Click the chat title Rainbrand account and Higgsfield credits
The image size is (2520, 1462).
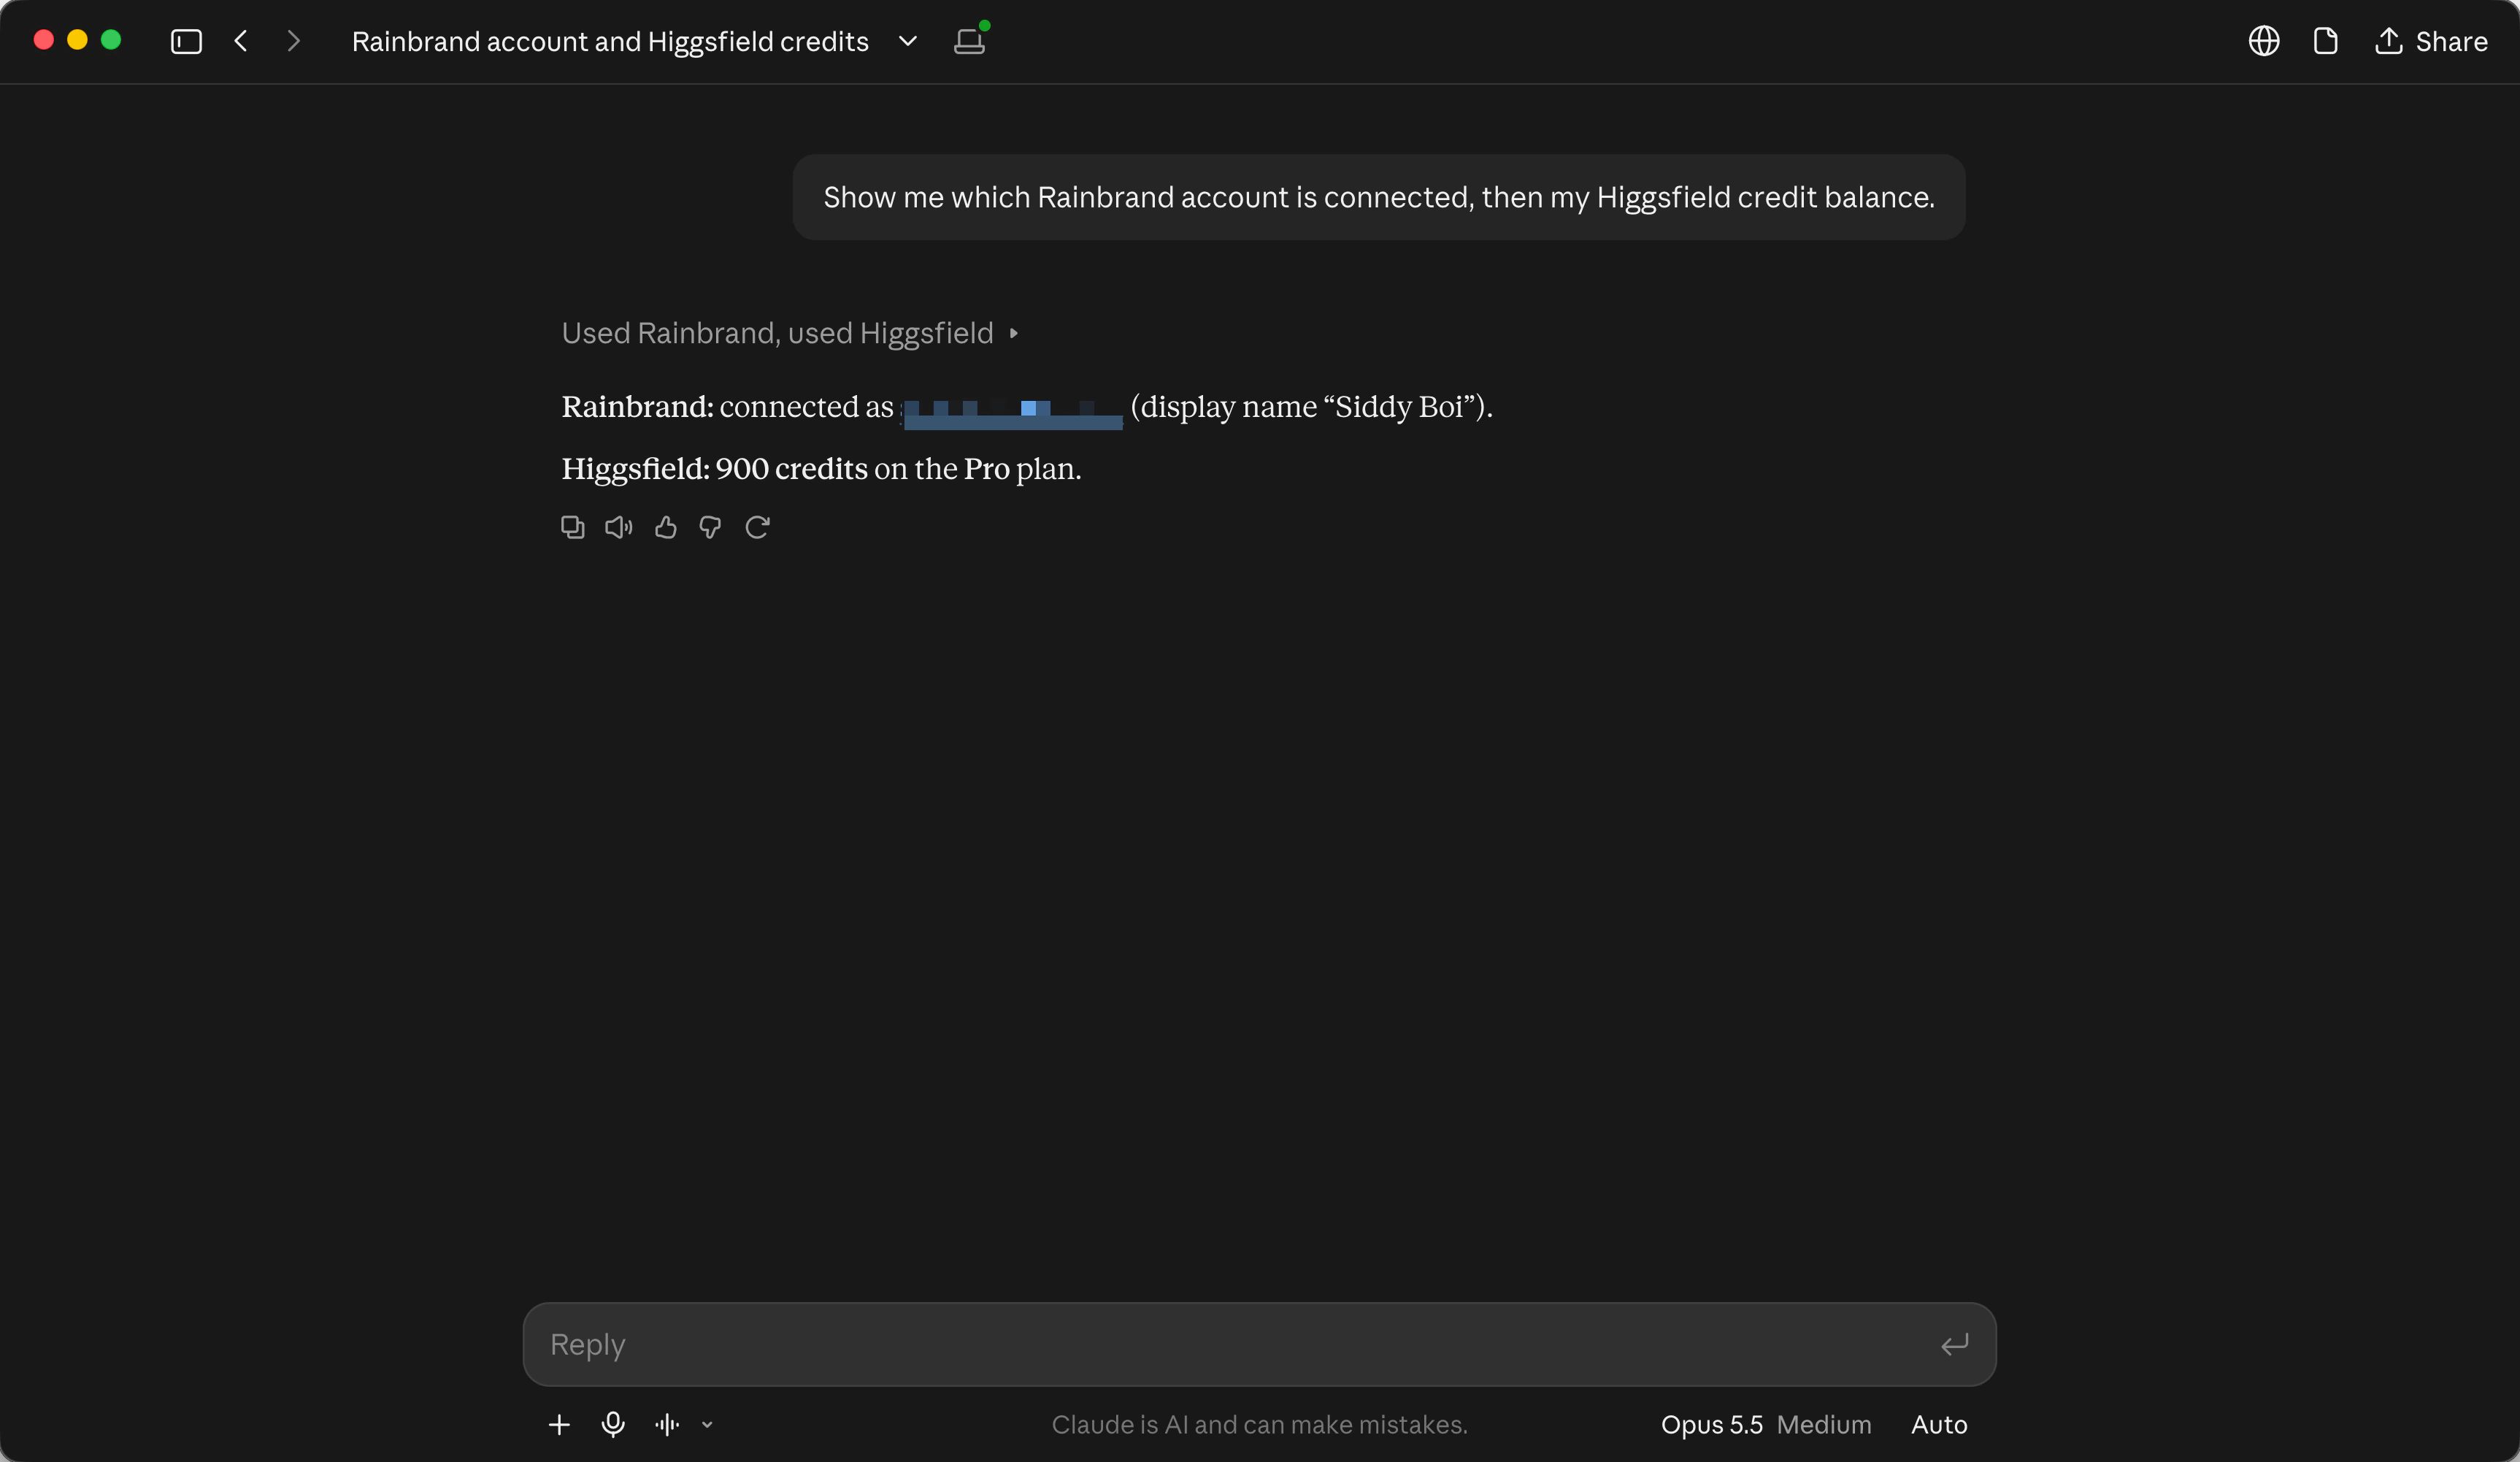click(x=610, y=41)
